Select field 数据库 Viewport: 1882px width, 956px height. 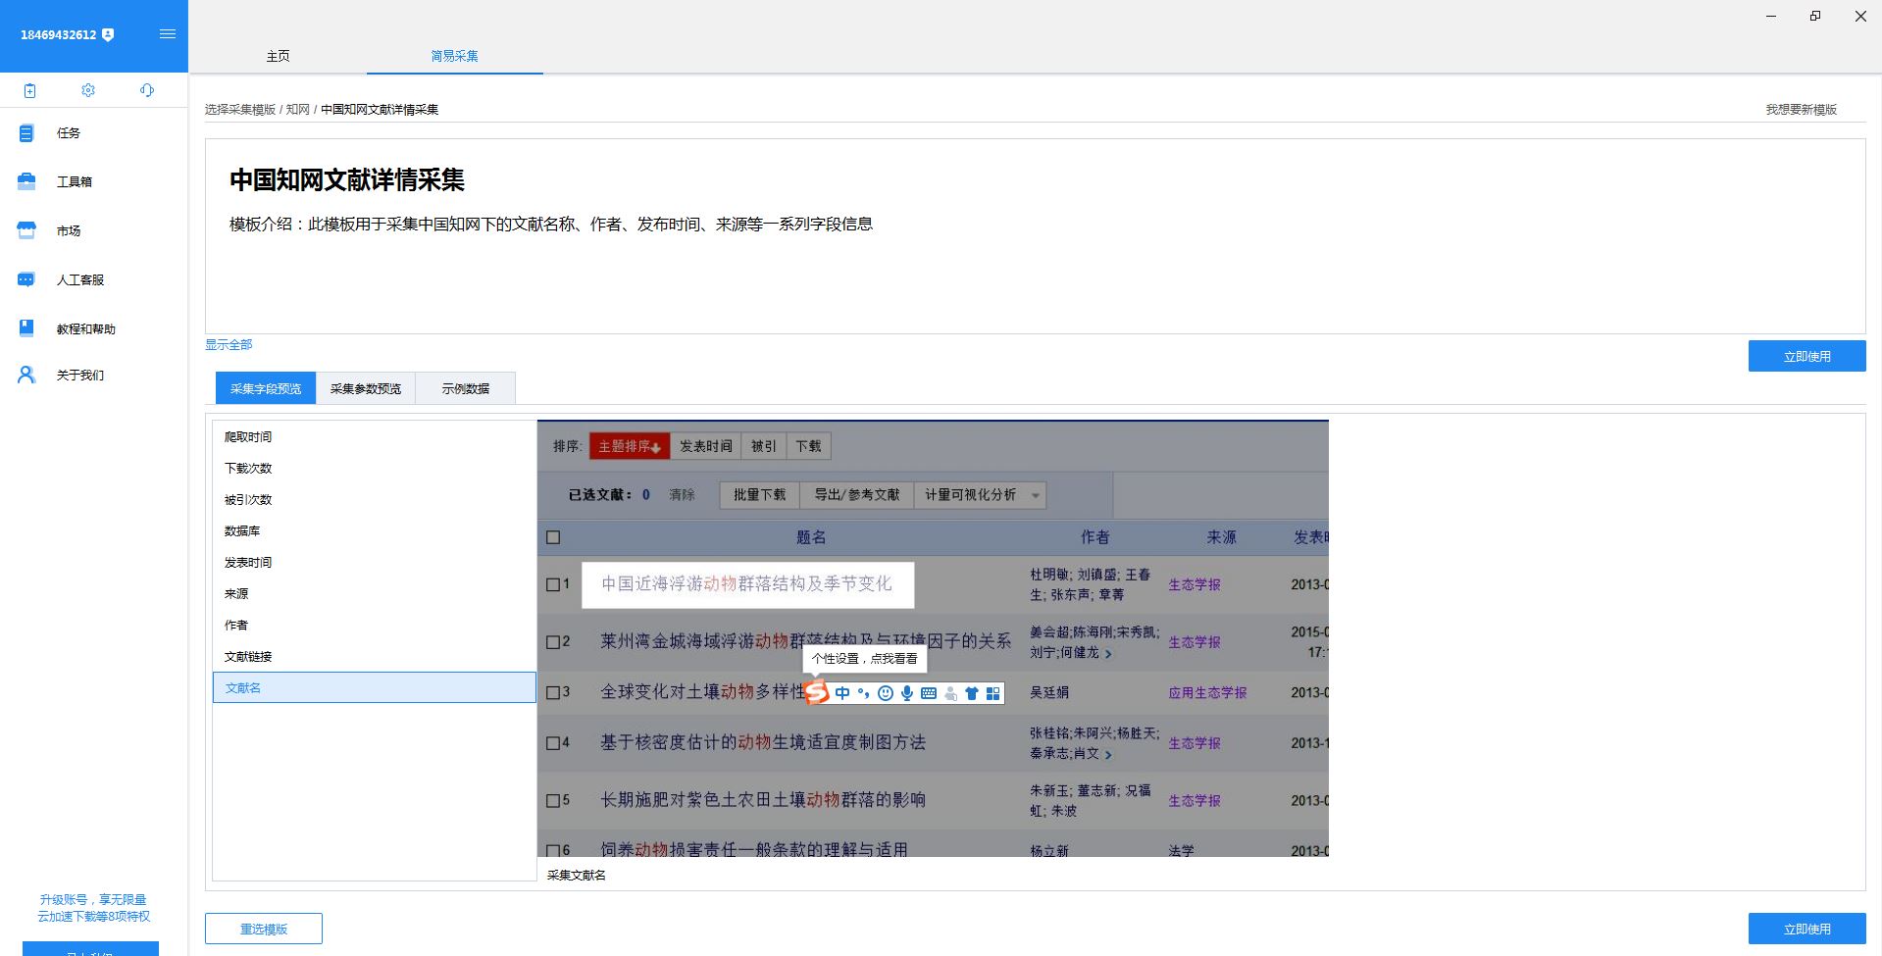click(x=375, y=530)
